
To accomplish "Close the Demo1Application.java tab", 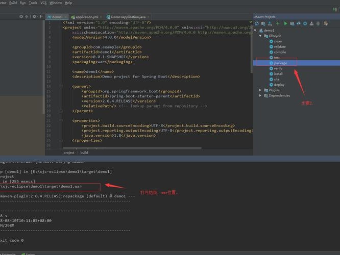I will 148,17.
